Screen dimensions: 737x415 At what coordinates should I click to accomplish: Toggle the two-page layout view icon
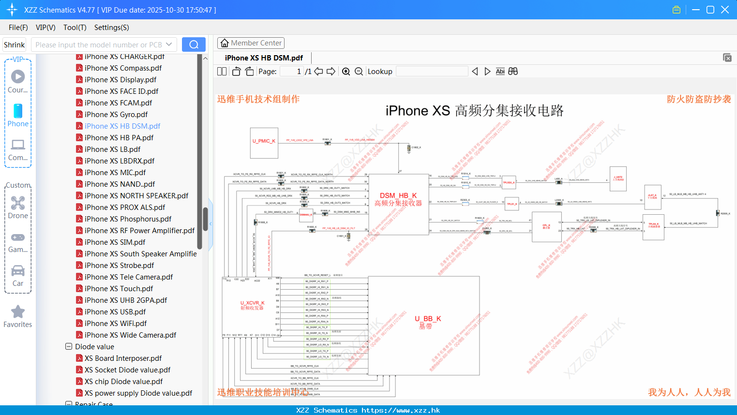[x=222, y=72]
